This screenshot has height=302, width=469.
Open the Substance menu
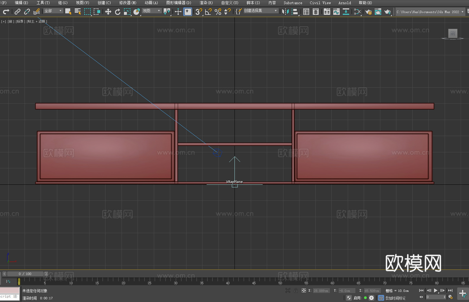pos(293,3)
